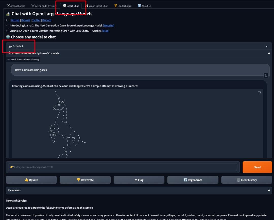Click the Send button

pos(257,167)
